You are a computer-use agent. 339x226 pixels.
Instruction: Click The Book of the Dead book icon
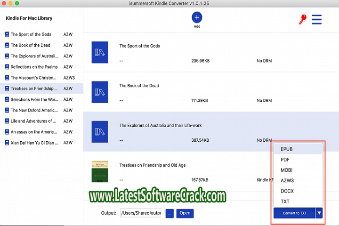pos(99,92)
